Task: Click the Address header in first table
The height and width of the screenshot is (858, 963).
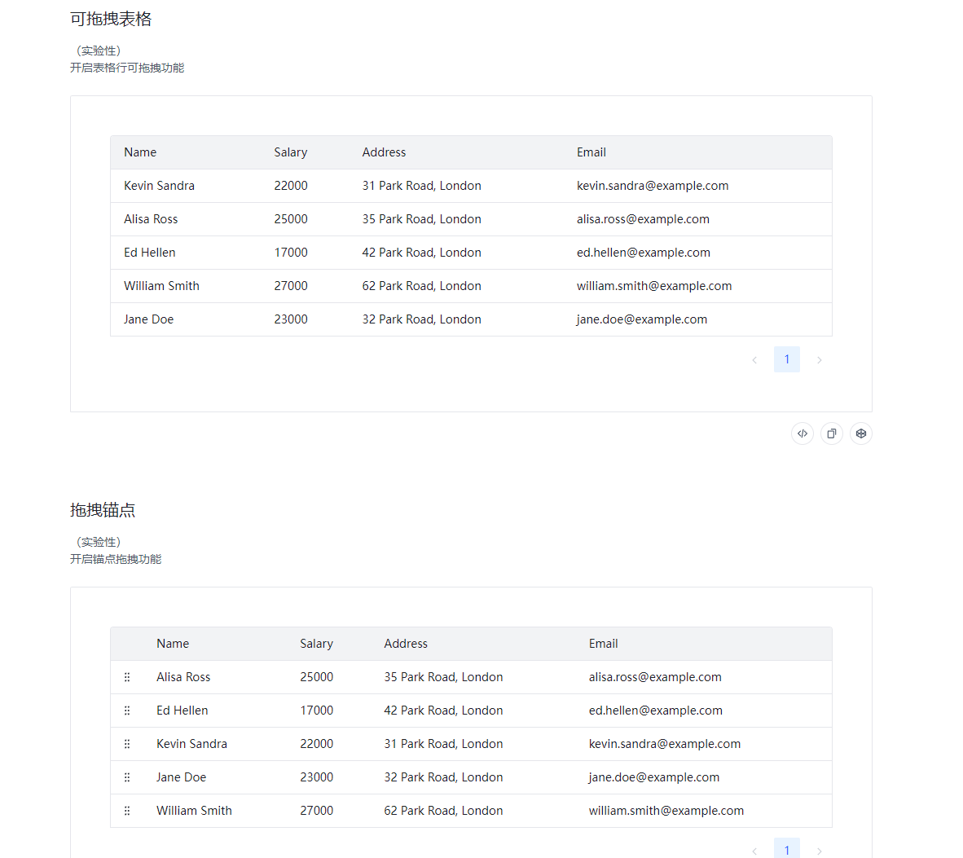Action: (384, 152)
